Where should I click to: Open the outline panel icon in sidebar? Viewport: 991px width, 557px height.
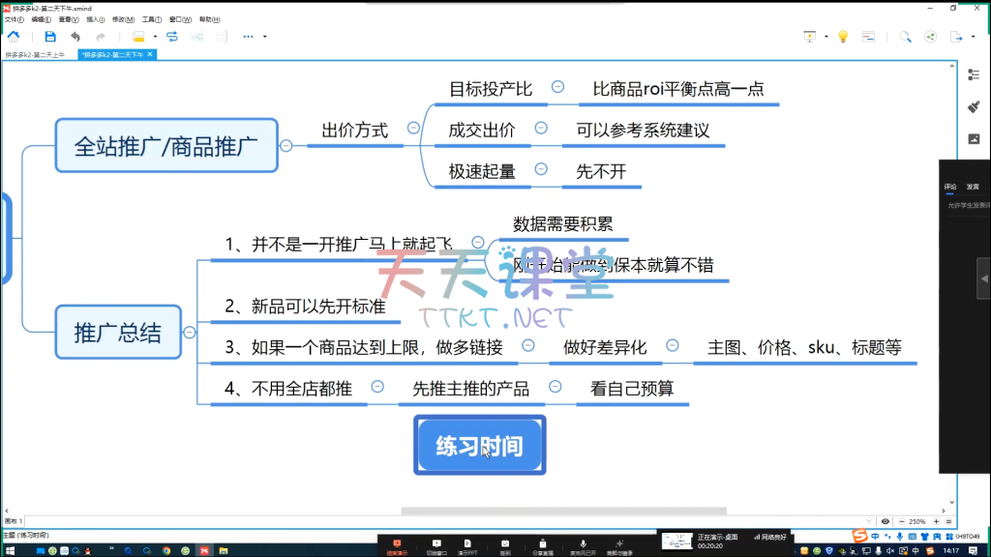974,73
